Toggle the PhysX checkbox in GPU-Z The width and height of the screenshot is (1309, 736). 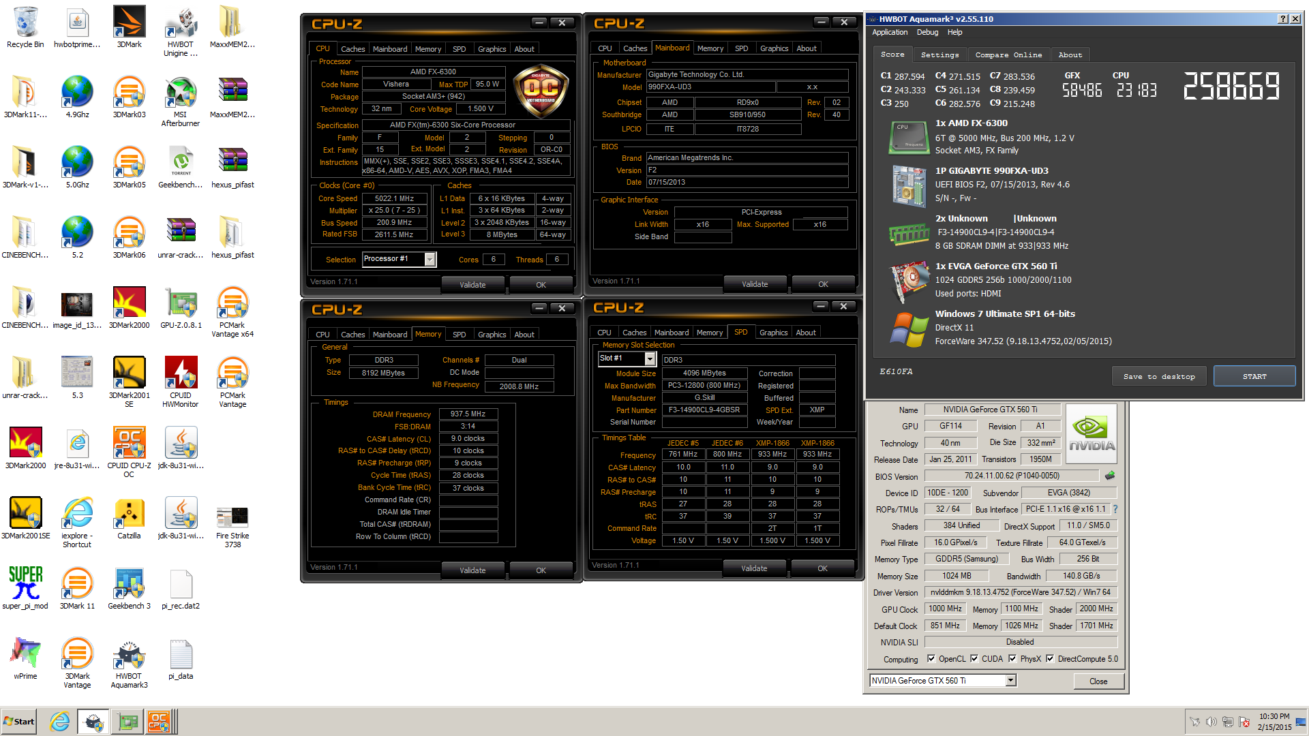[x=1012, y=659]
